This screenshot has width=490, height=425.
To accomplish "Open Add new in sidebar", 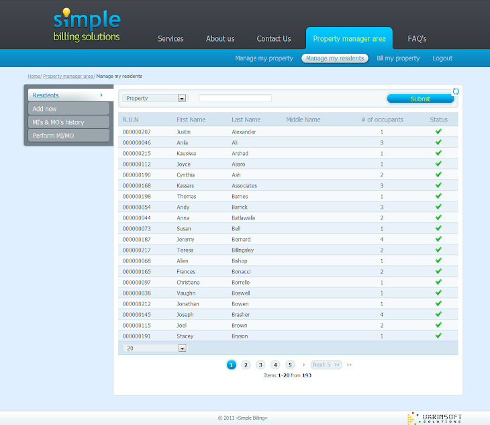I will (68, 109).
